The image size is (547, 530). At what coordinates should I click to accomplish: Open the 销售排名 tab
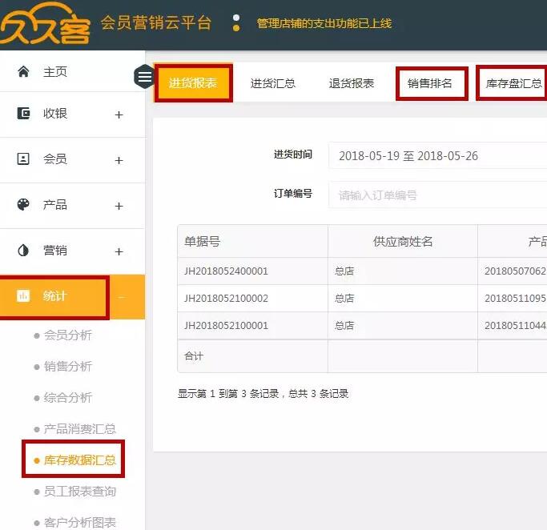(430, 83)
